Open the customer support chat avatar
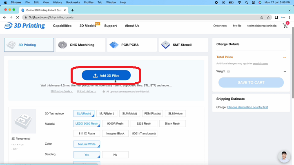294x165 pixels. [284, 156]
